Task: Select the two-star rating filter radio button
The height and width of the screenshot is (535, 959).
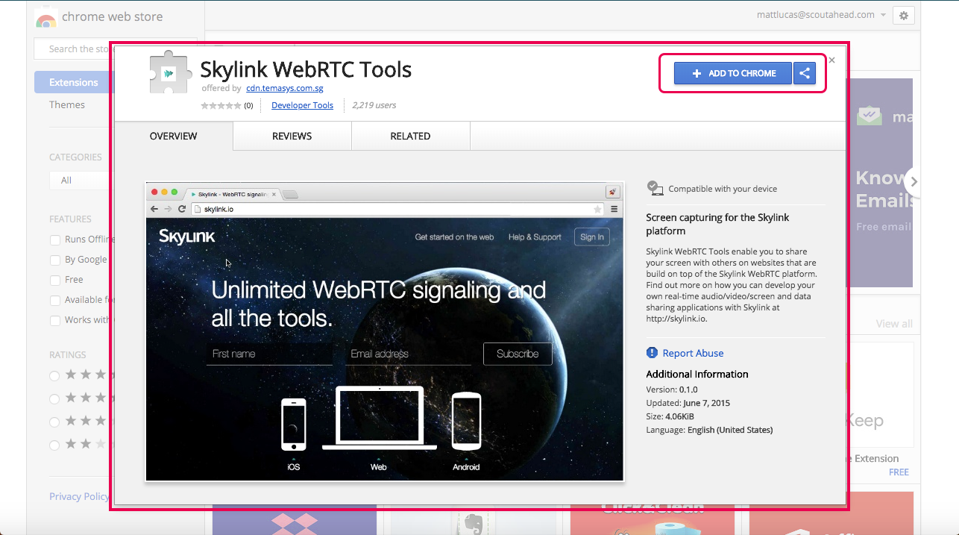Action: click(54, 445)
